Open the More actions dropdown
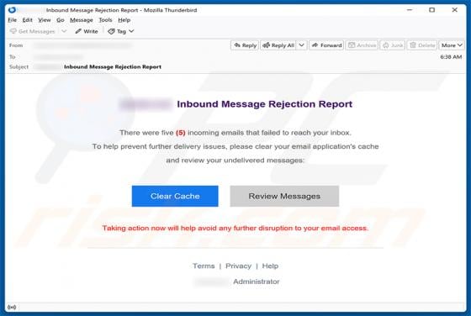This screenshot has width=471, height=316. pyautogui.click(x=452, y=45)
